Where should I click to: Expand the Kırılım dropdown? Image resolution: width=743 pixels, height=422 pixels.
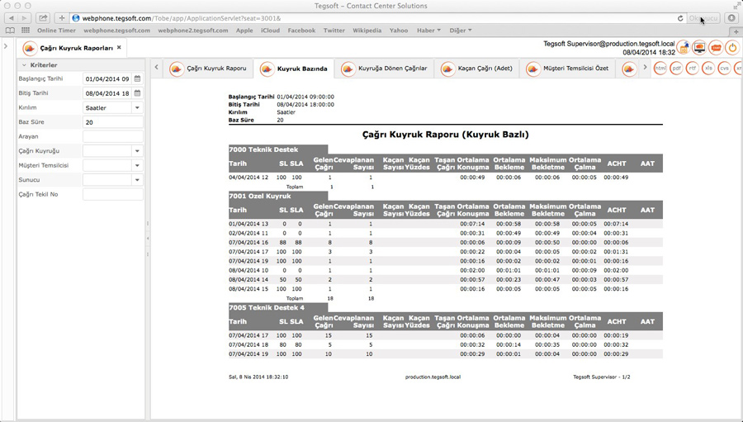point(137,107)
